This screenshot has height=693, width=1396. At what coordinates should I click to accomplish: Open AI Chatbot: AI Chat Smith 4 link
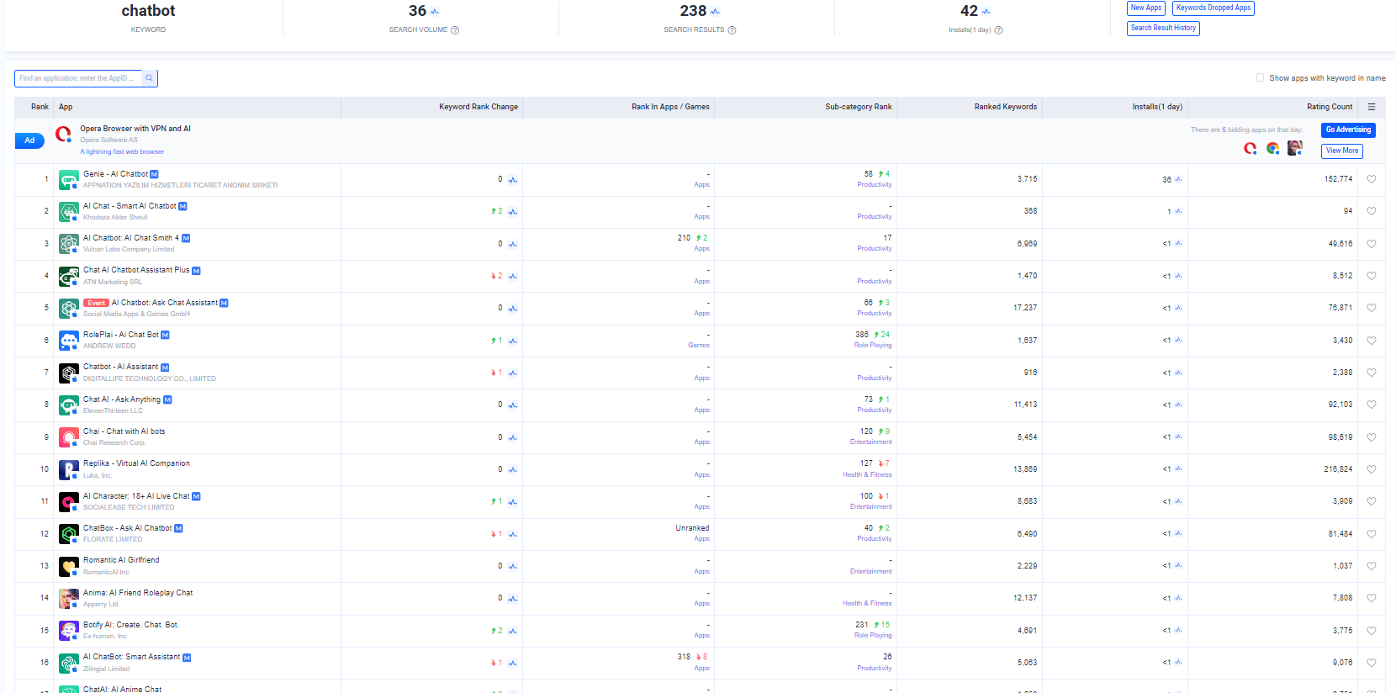tap(131, 238)
